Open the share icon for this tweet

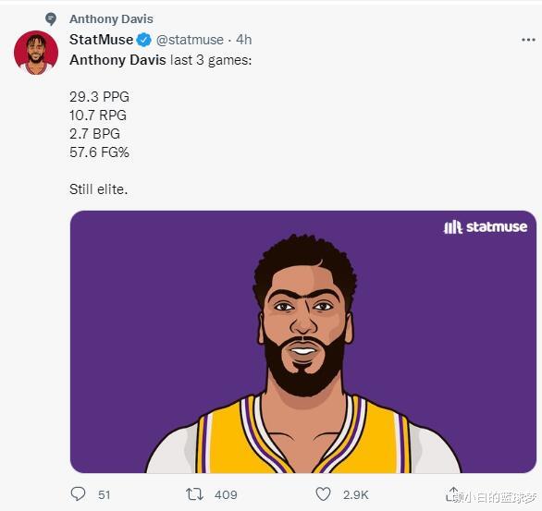tap(453, 493)
